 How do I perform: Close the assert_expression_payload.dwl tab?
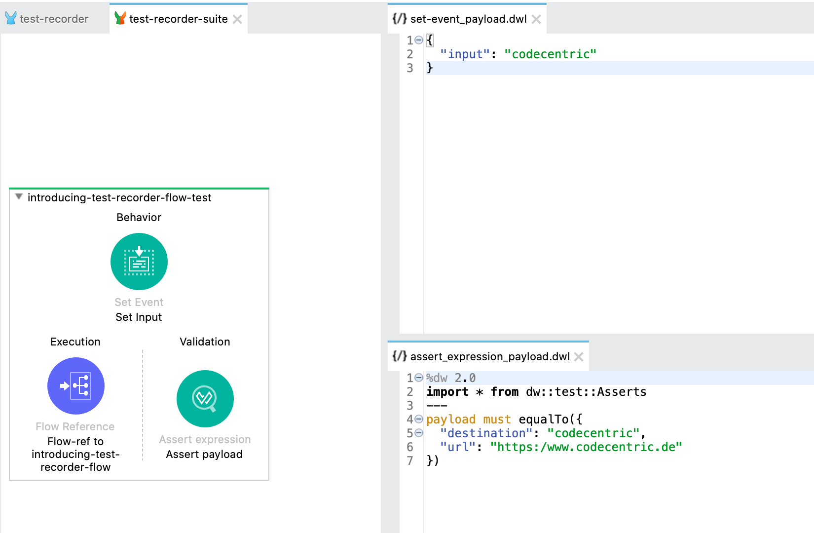(x=579, y=357)
